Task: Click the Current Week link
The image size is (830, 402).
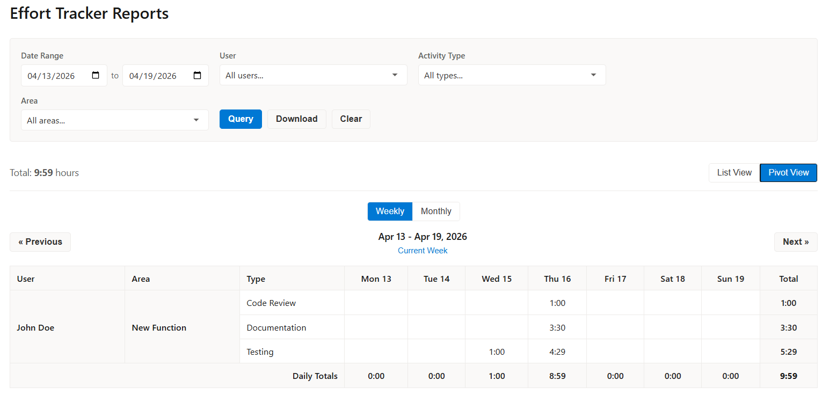Action: click(423, 251)
